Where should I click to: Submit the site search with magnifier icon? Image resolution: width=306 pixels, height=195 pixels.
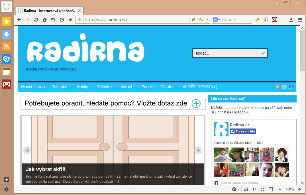pos(263,53)
